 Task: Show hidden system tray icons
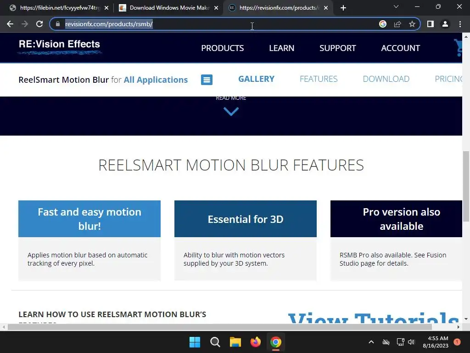[x=371, y=342]
